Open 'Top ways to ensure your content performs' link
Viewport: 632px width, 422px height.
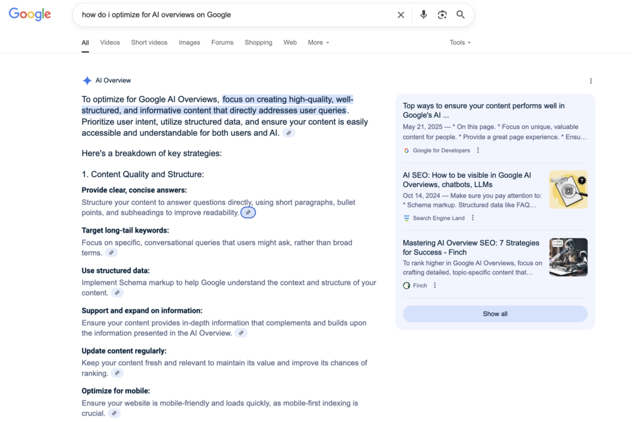pos(484,110)
